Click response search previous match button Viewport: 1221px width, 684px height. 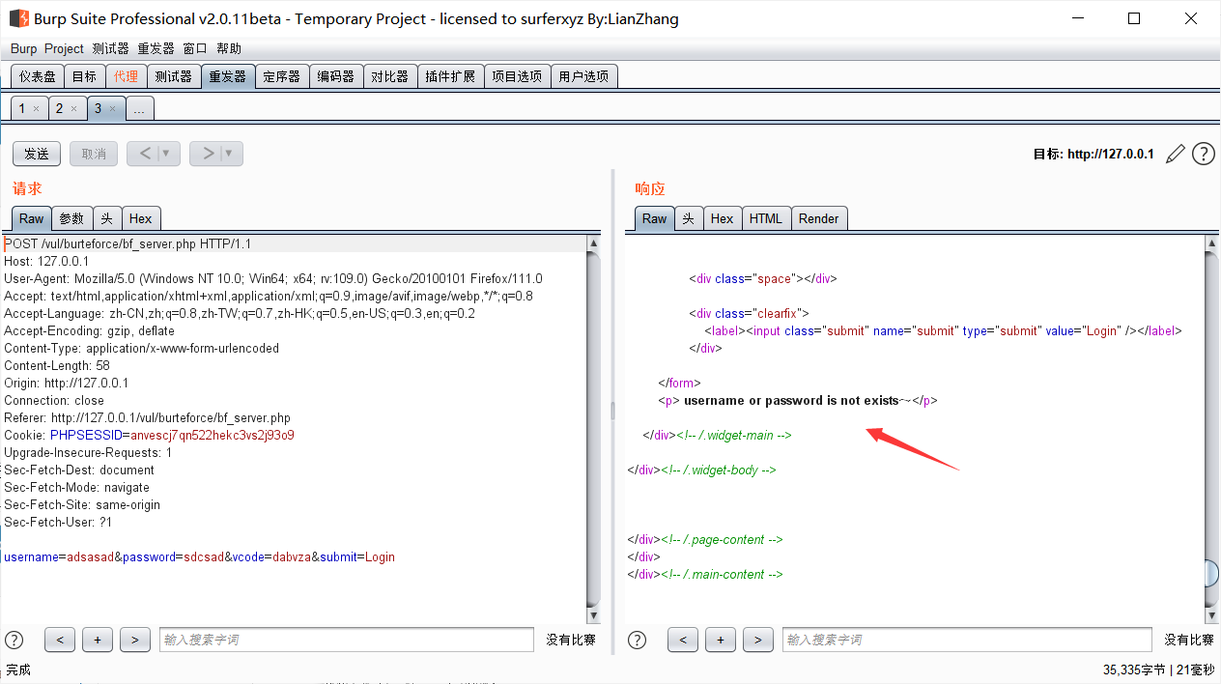tap(683, 640)
